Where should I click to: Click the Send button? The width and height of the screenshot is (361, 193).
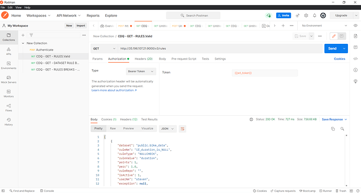[x=332, y=49]
